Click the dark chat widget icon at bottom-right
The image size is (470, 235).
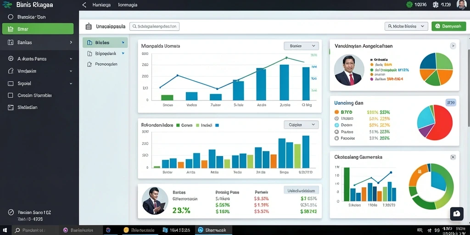tap(457, 214)
